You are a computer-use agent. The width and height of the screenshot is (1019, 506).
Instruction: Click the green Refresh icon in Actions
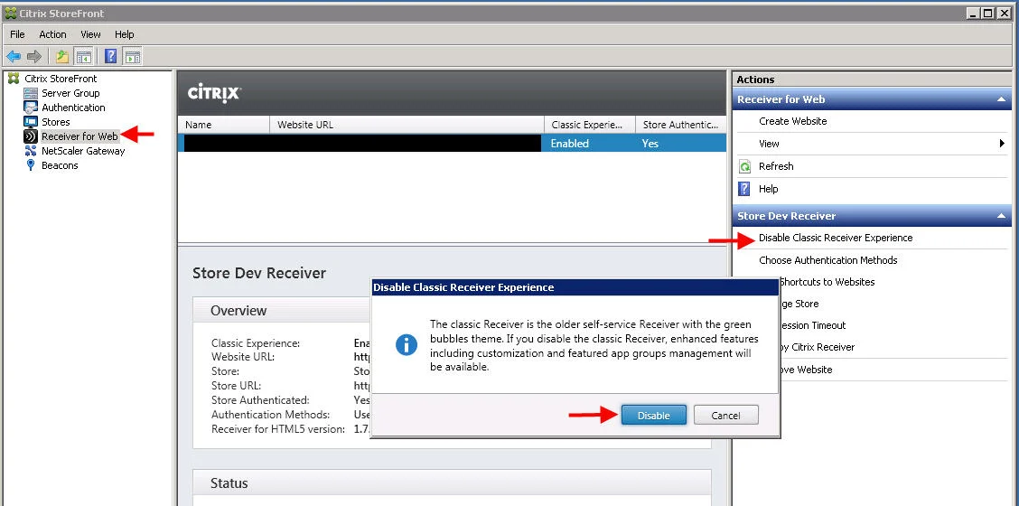tap(744, 166)
